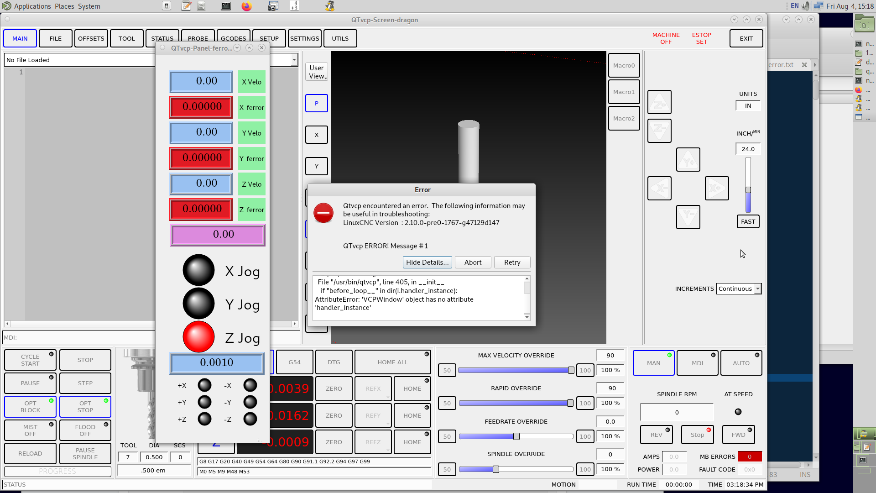
Task: Click scroll-up arrow in error details
Action: [527, 278]
